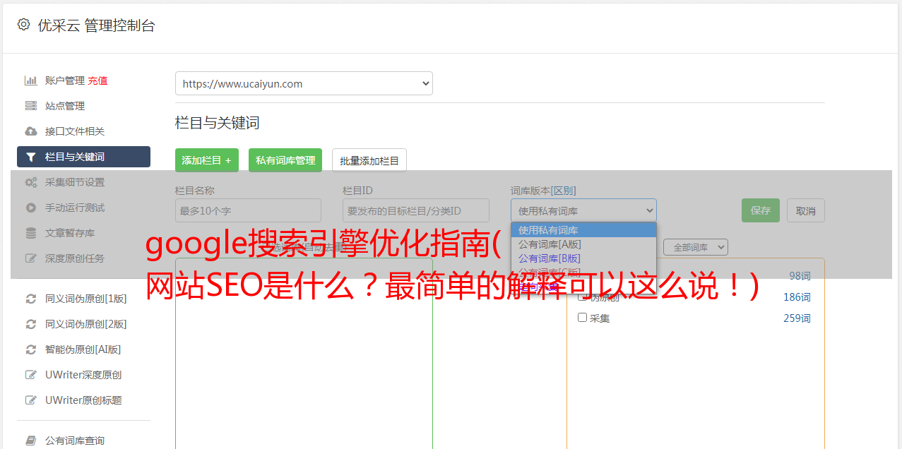The height and width of the screenshot is (449, 902).
Task: Click the gears icon for 采集细节设置
Action: [x=30, y=182]
